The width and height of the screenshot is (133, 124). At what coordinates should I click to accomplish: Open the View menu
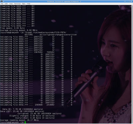tap(11, 4)
